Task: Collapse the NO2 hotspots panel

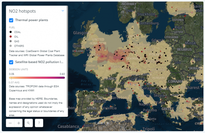Action: pos(63,11)
